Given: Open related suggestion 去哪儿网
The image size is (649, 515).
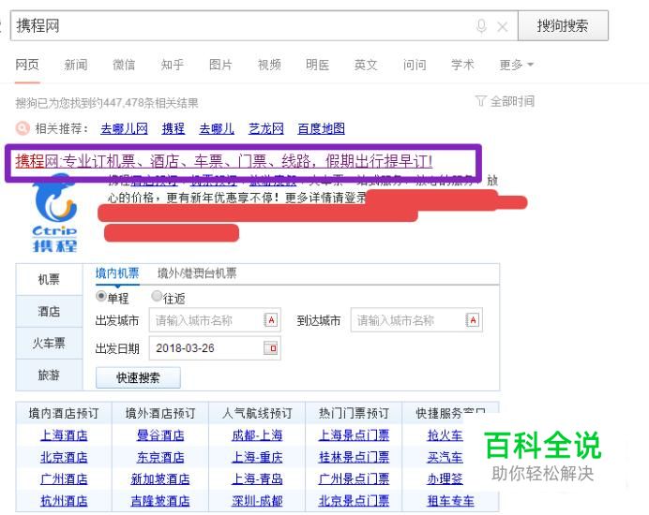Looking at the screenshot, I should pos(124,128).
